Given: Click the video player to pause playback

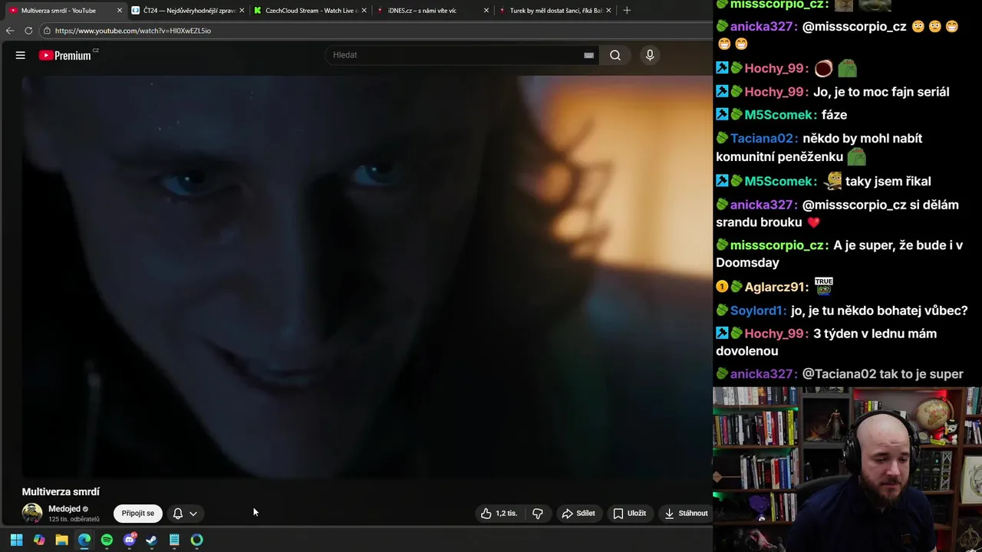Looking at the screenshot, I should pyautogui.click(x=367, y=276).
